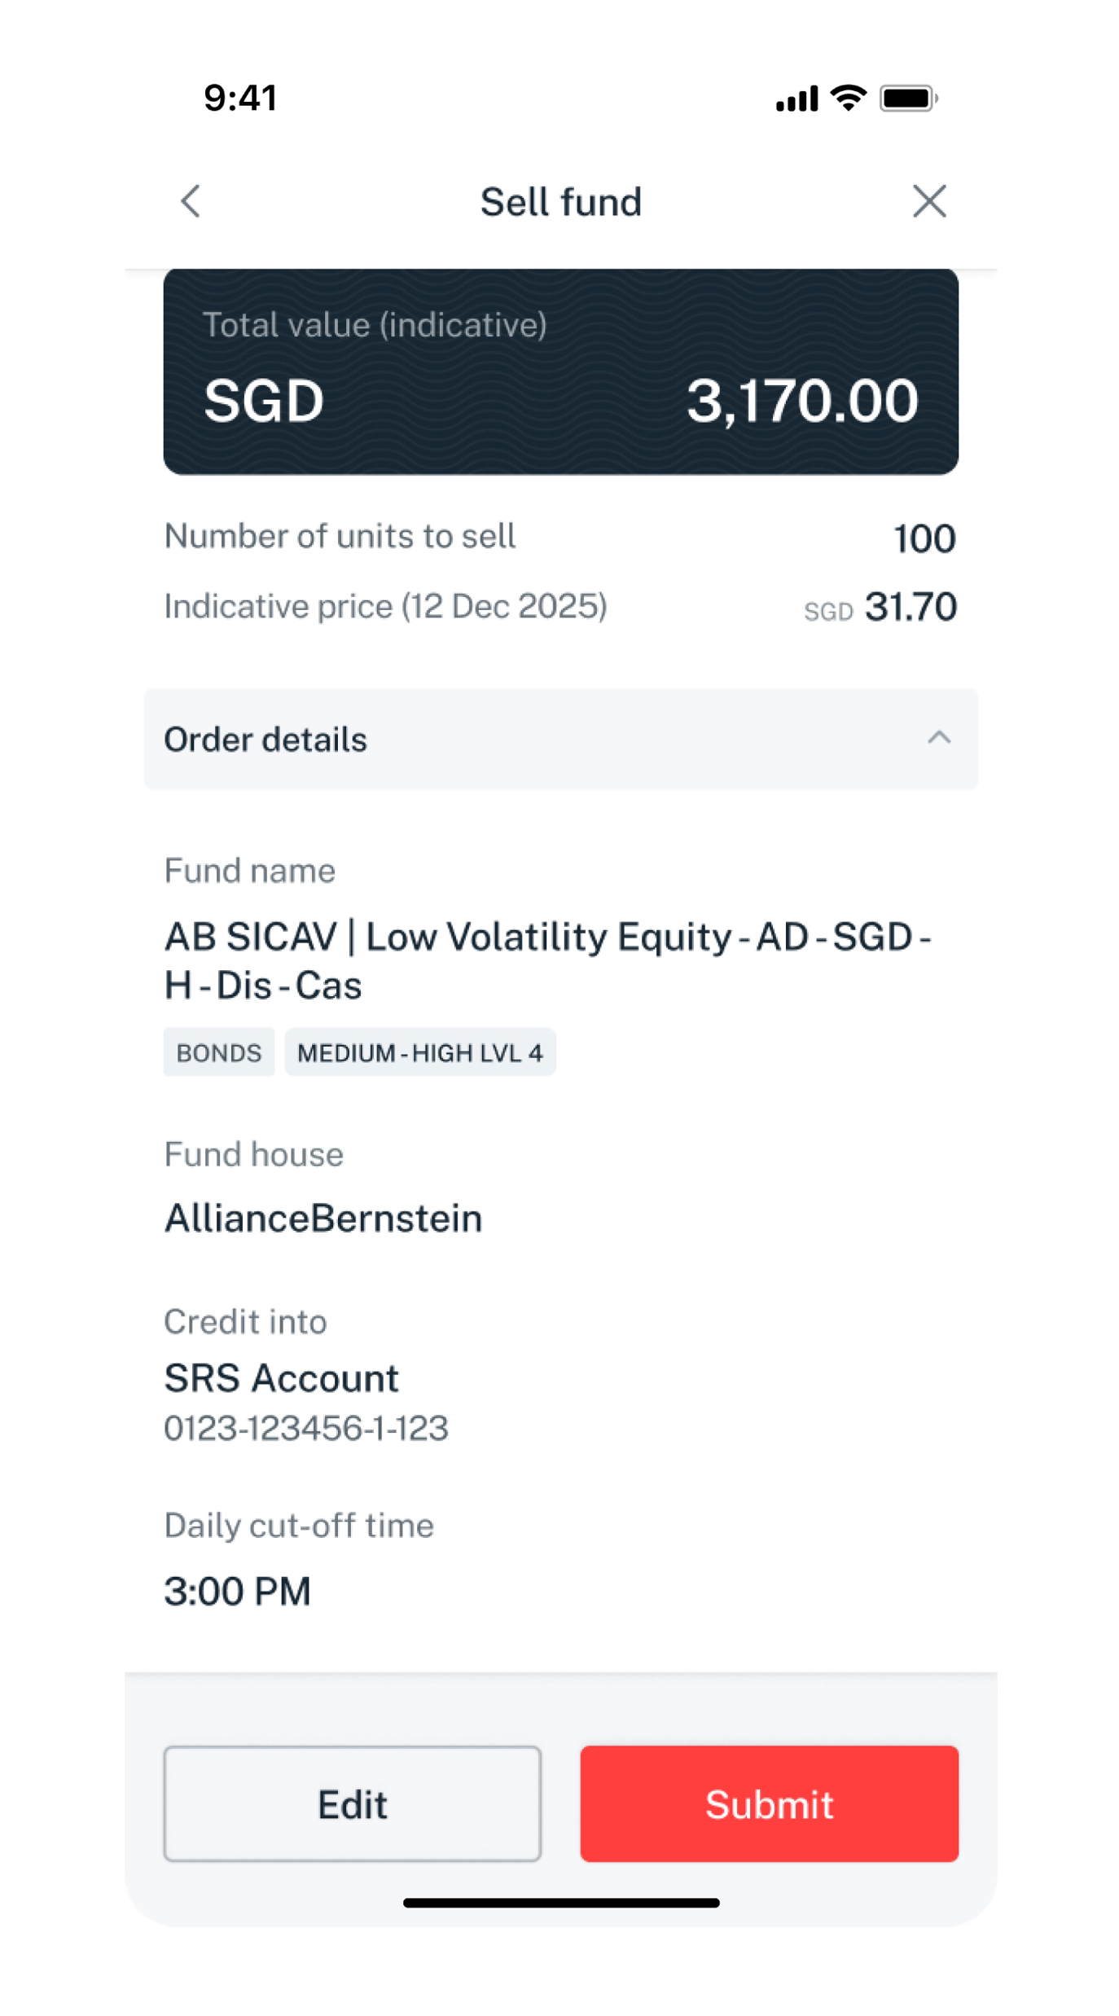
Task: Collapse the Order details section
Action: coord(938,738)
